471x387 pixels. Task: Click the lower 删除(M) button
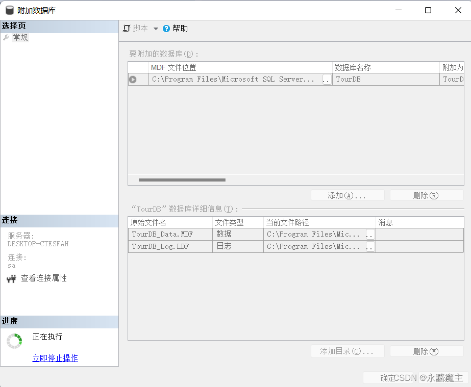(x=426, y=351)
